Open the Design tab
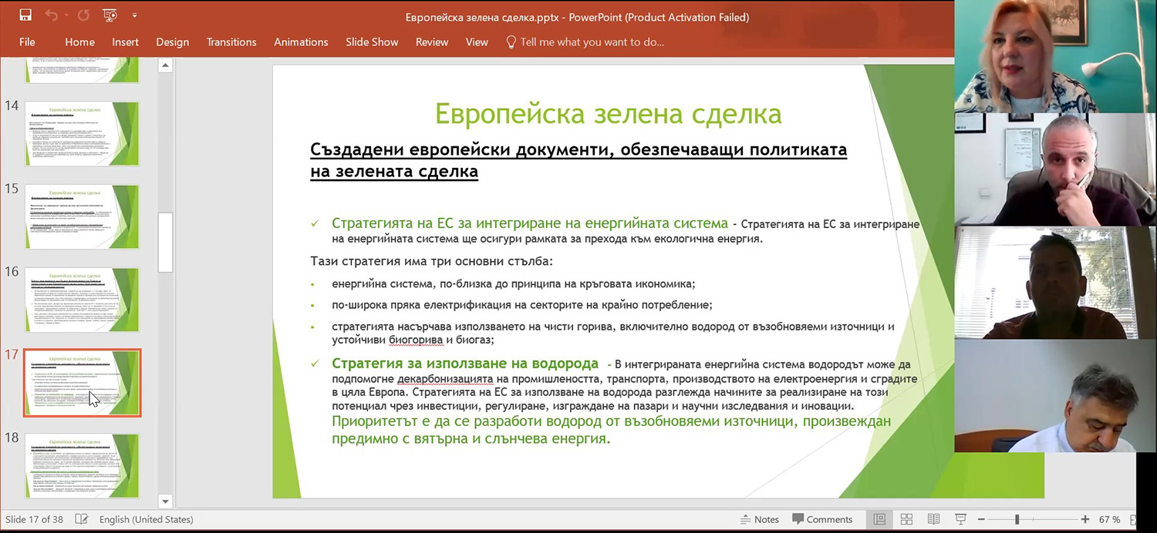The width and height of the screenshot is (1157, 533). 172,42
